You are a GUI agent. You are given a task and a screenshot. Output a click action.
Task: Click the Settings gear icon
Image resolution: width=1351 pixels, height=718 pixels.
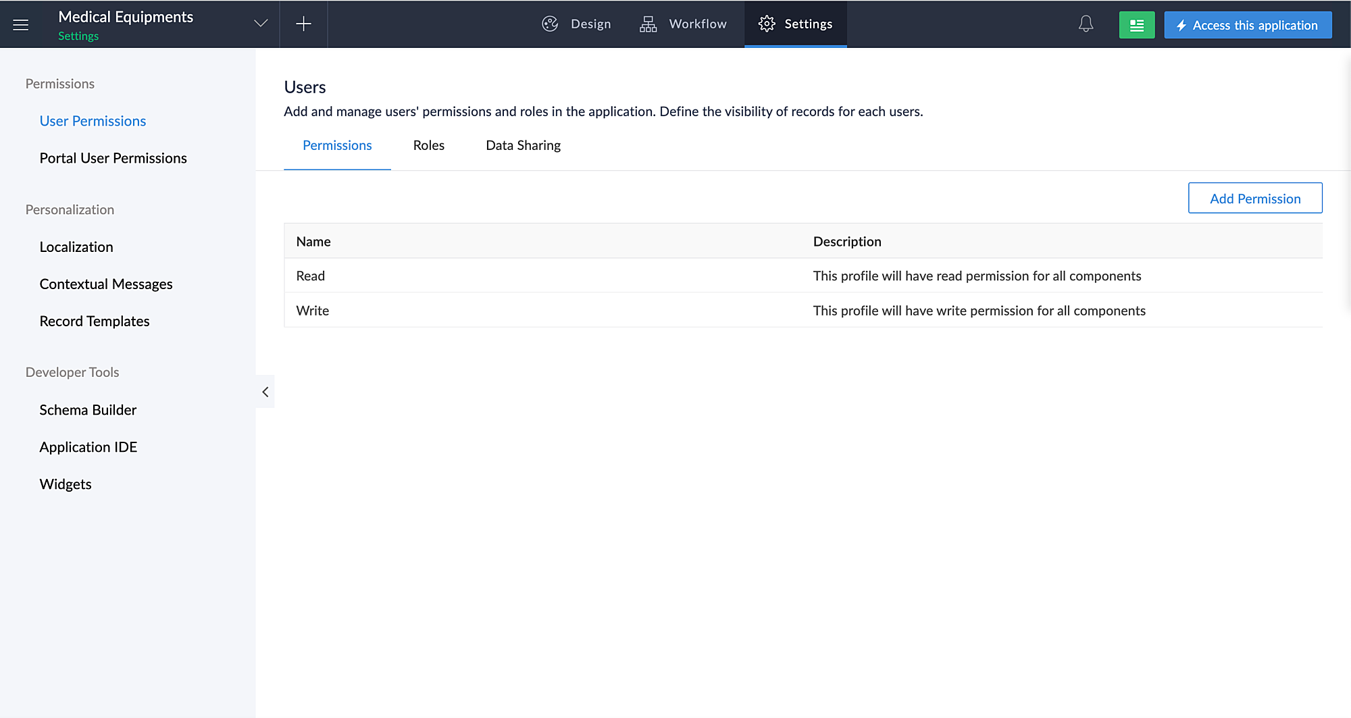click(767, 24)
